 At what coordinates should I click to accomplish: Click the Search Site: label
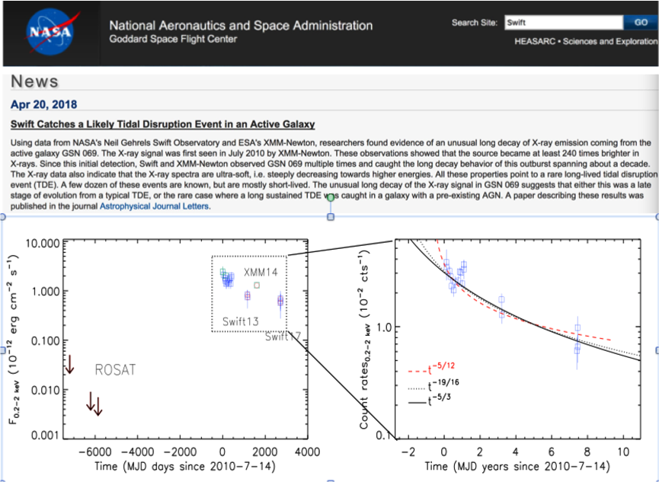475,23
